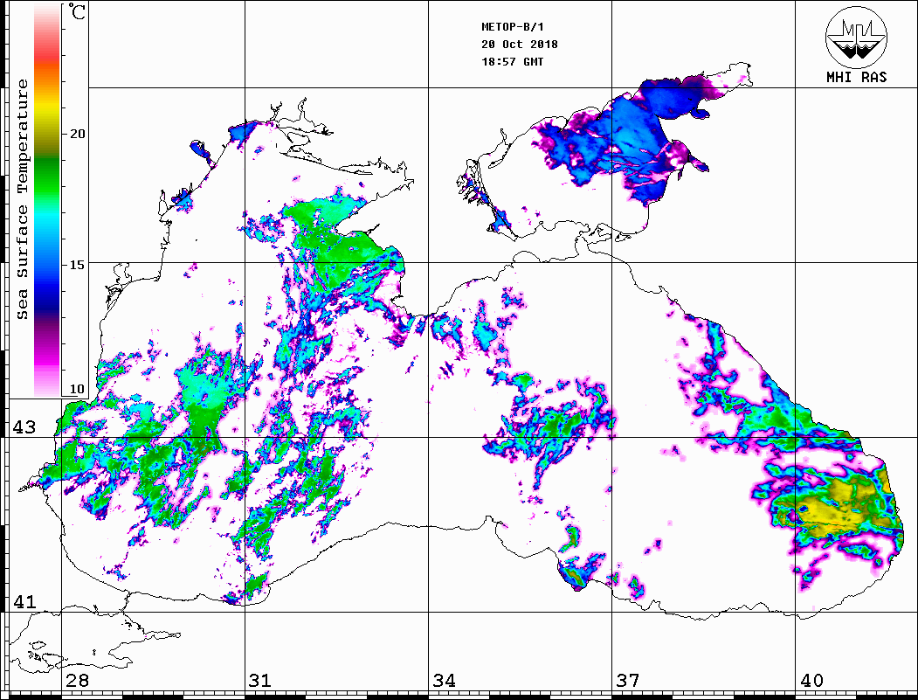
Task: Click the date 20 Oct 2018
Action: [520, 45]
